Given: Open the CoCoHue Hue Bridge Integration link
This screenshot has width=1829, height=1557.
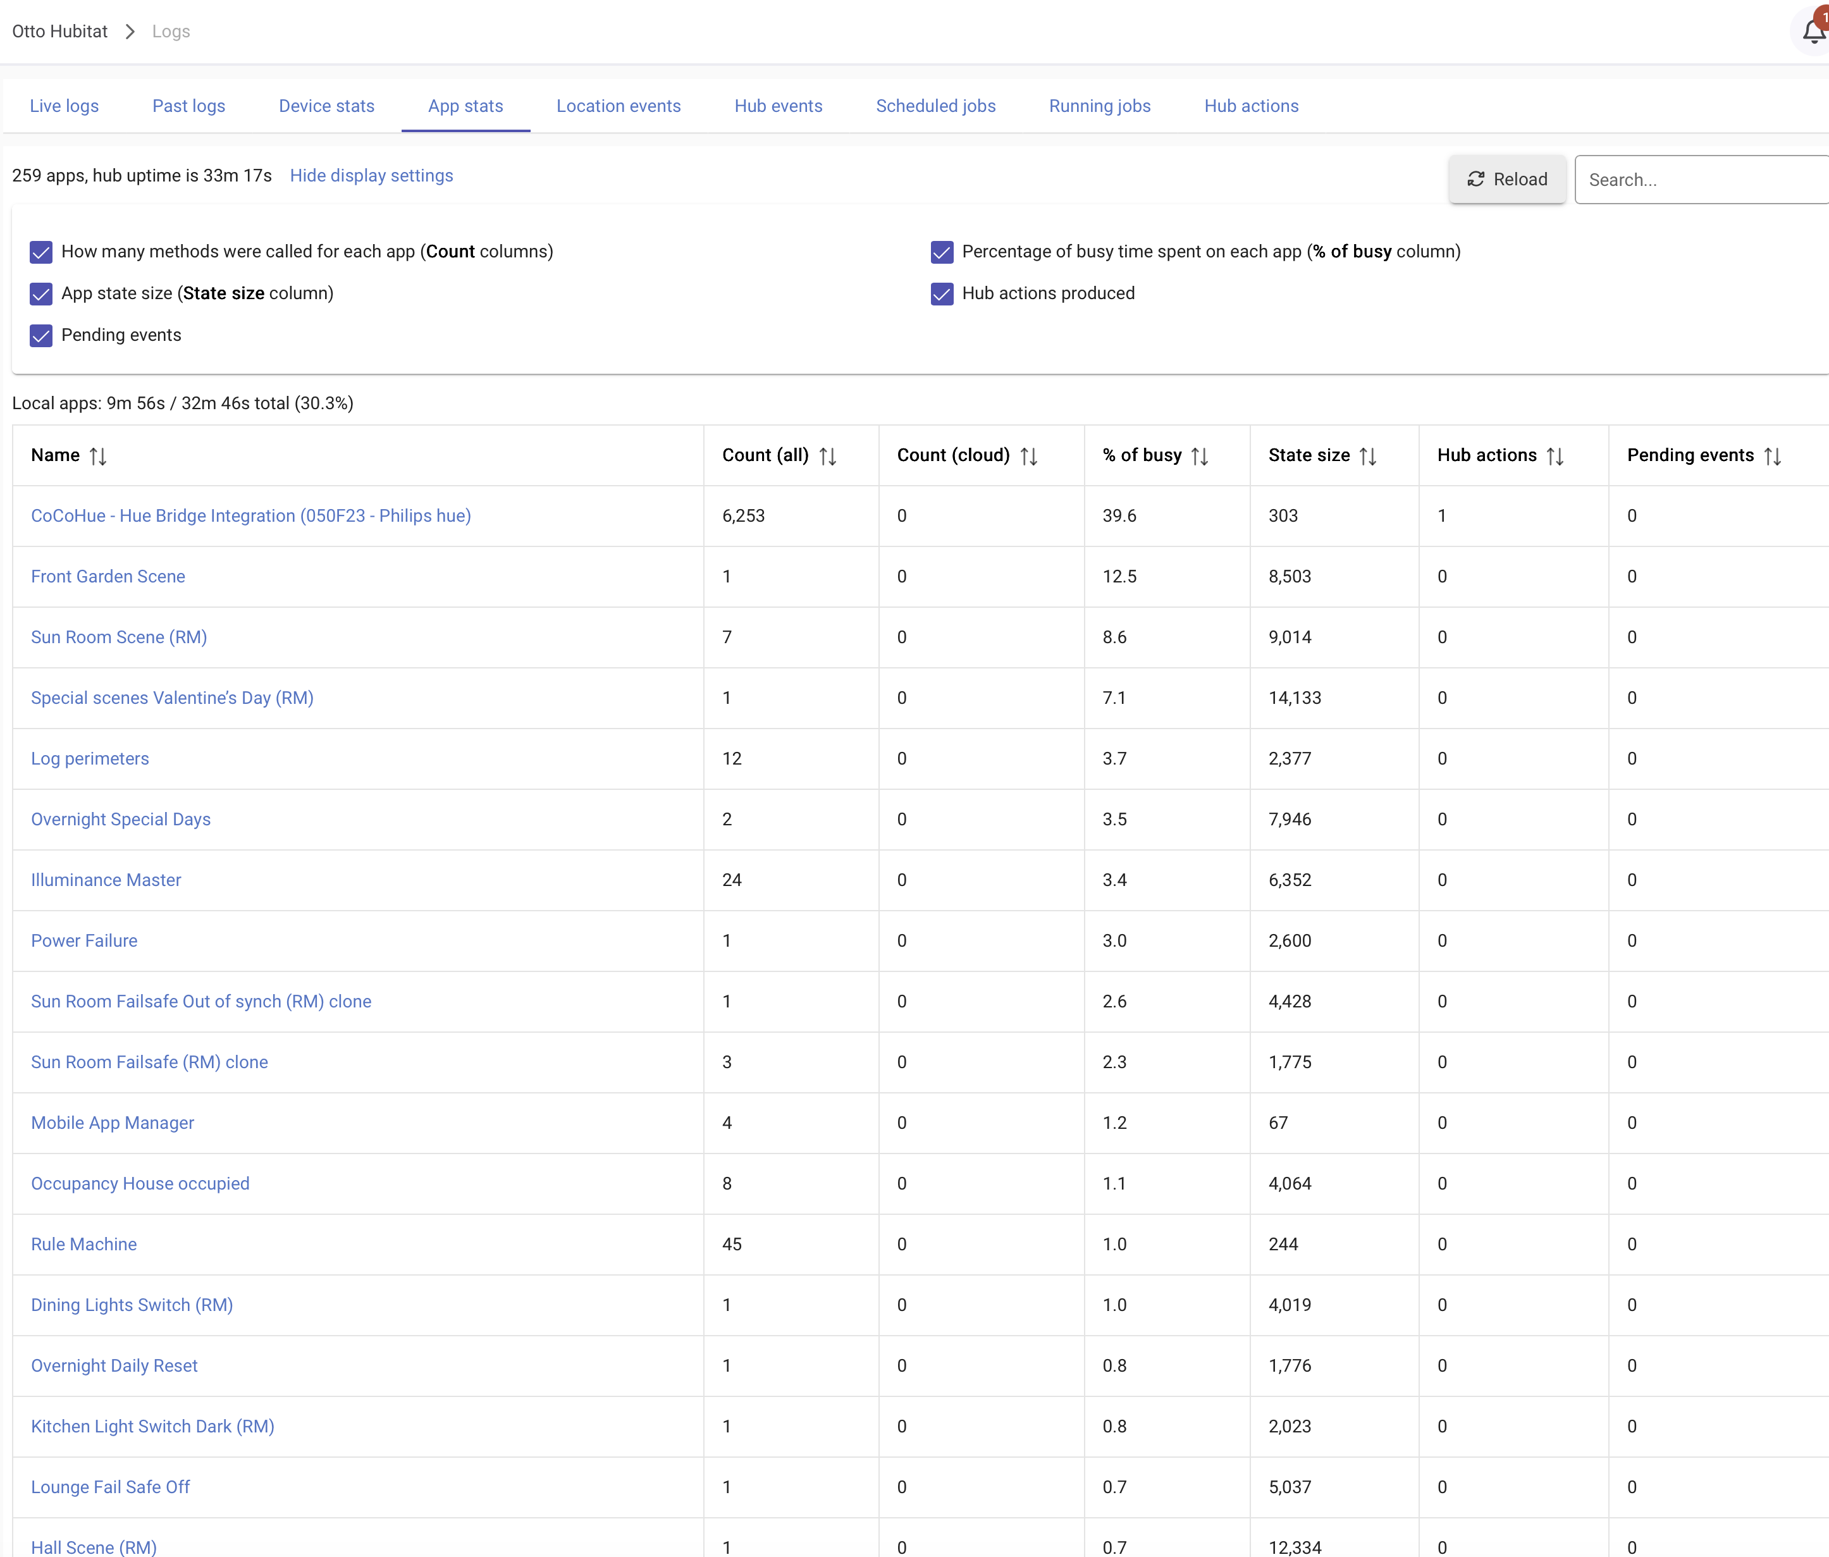Looking at the screenshot, I should click(250, 515).
